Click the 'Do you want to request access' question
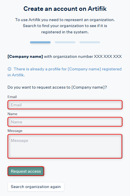Viewport: 130px width, 196px height. coord(57,87)
